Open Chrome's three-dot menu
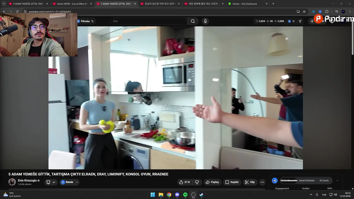 pyautogui.click(x=350, y=12)
